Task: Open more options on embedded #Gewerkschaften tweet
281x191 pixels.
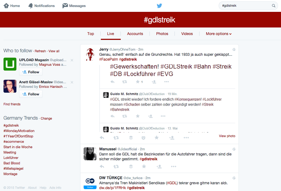Action: (166, 82)
